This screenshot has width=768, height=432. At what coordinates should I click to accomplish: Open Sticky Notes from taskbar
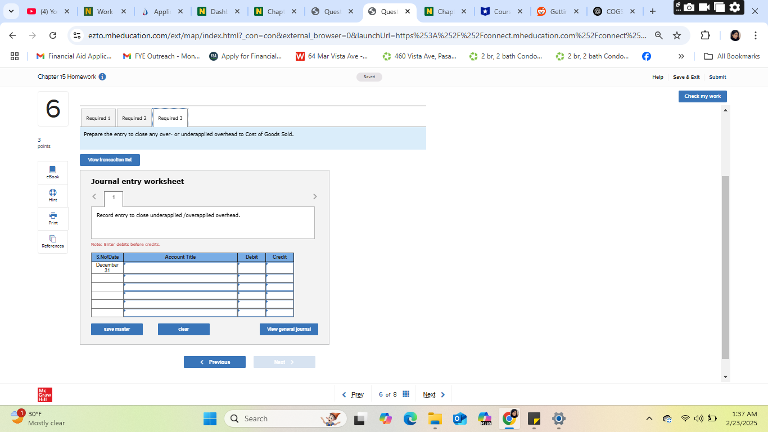[534, 418]
